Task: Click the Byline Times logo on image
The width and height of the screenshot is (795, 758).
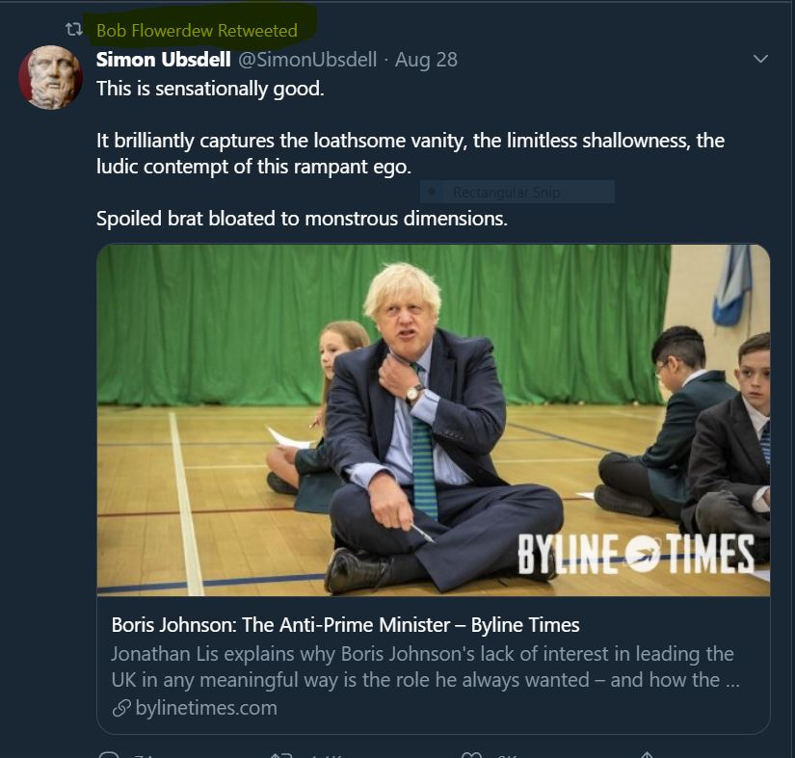Action: [635, 554]
